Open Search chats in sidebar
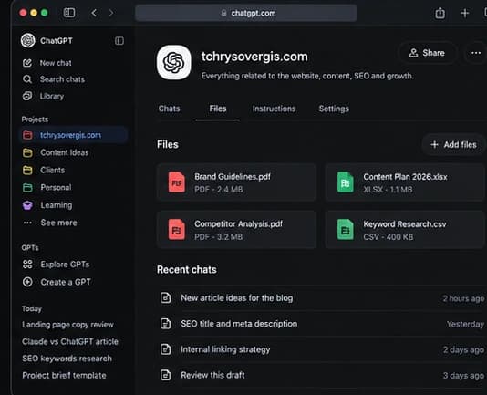 click(x=62, y=79)
